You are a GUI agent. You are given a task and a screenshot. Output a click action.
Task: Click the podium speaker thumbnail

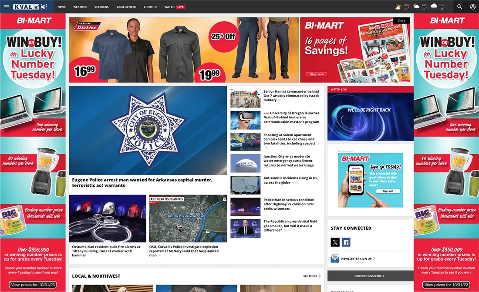tap(245, 228)
